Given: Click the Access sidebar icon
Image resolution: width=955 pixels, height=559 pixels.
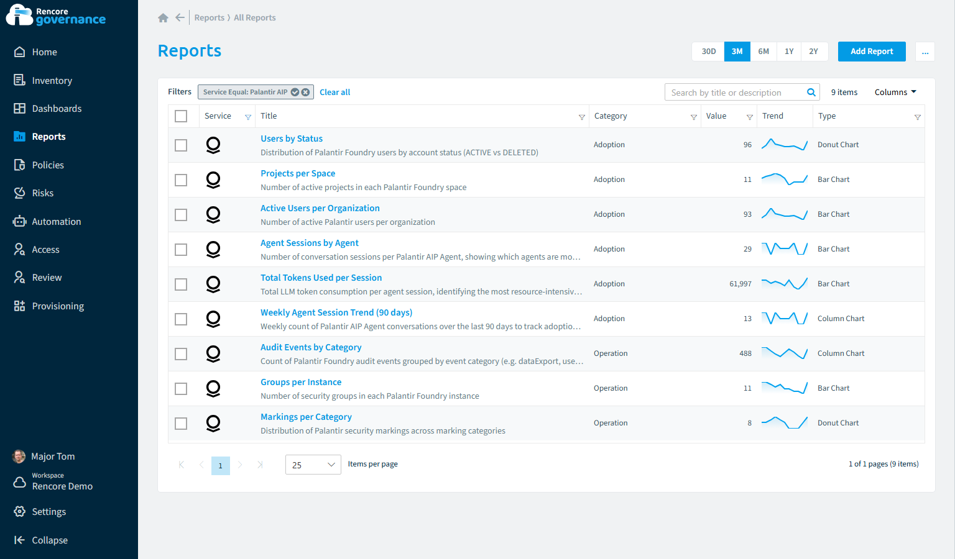Looking at the screenshot, I should [x=20, y=250].
